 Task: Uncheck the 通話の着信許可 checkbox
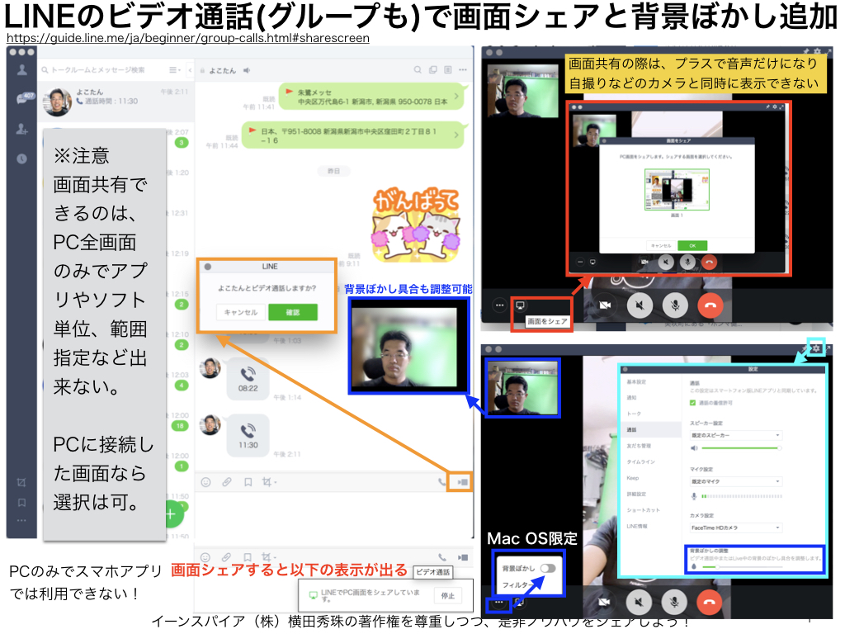click(693, 403)
